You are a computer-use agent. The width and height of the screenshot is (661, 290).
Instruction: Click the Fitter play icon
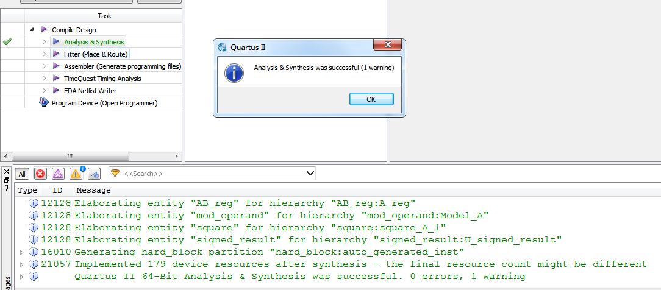pos(56,54)
